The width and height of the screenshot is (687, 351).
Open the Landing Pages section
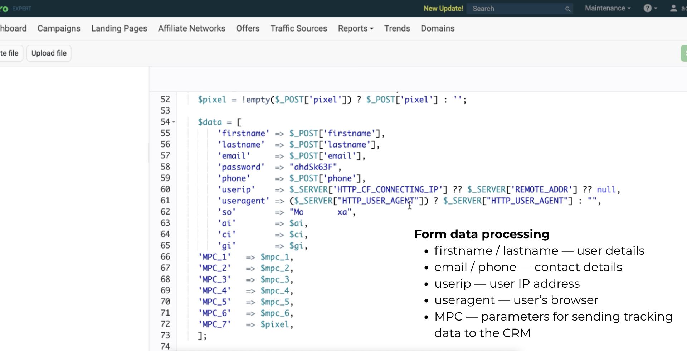(x=119, y=28)
